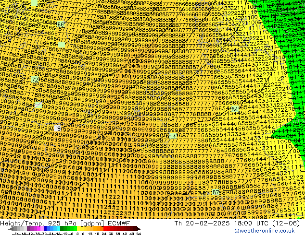Click the right arrow tip of color scale
Viewport: 305px width, 235px height.
pos(140,229)
